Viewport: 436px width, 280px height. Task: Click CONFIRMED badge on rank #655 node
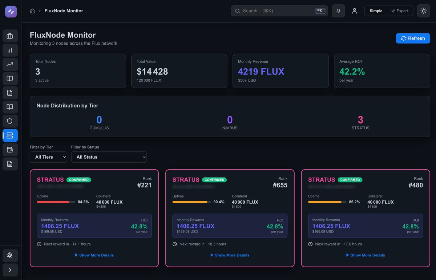point(214,180)
